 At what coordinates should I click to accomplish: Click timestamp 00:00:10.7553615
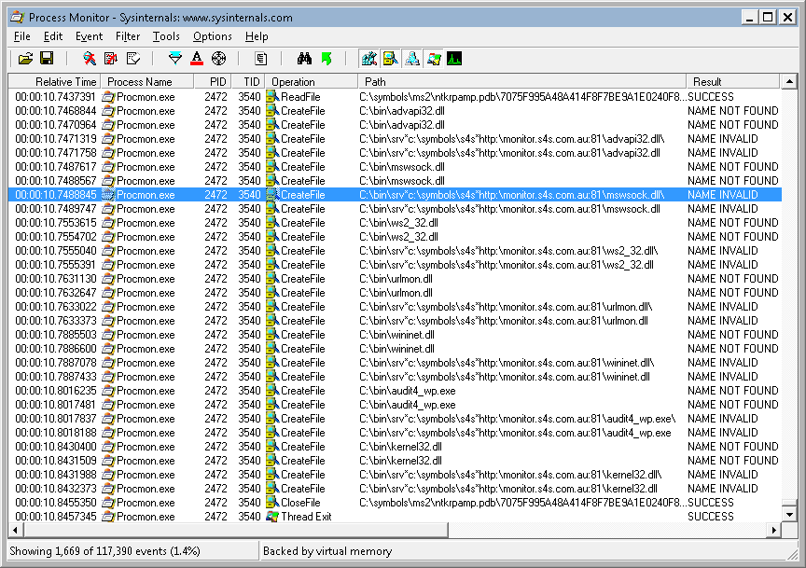[56, 223]
